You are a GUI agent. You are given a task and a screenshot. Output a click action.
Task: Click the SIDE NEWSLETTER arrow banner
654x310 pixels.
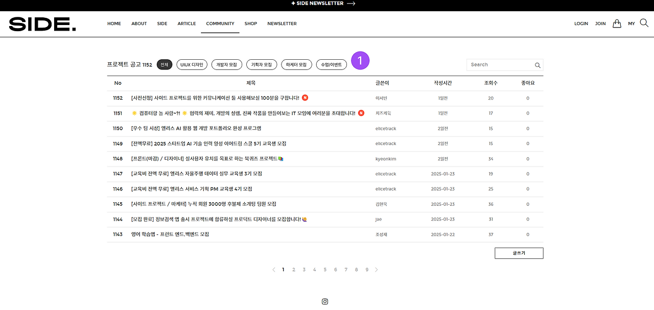322,4
